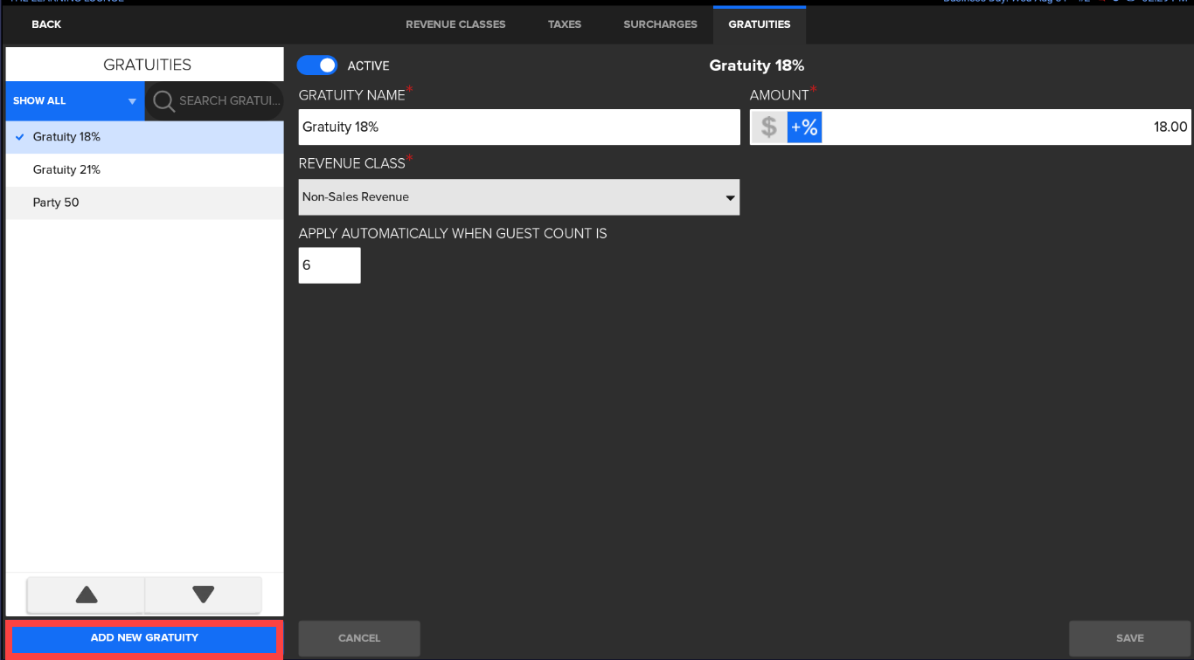Screen dimensions: 1194x660
Task: Click the Save button
Action: point(1129,638)
